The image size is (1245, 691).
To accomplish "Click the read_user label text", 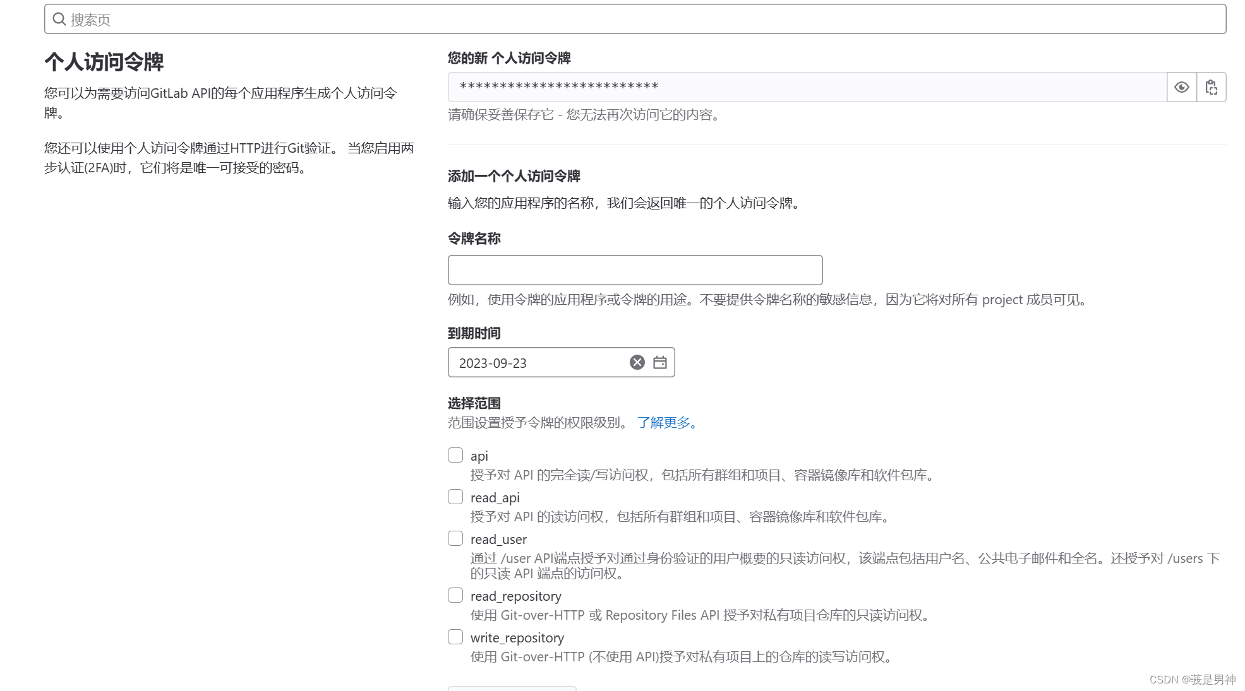I will click(x=498, y=540).
